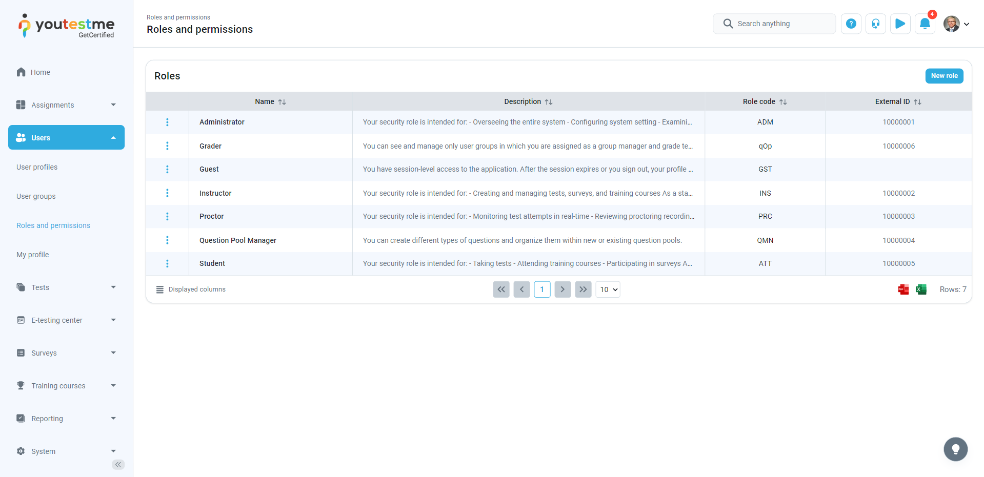Screen dimensions: 984x477
Task: Open the notifications bell
Action: 925,24
